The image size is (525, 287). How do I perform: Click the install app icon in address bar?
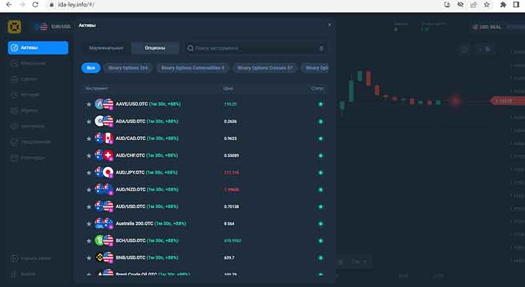coord(447,5)
